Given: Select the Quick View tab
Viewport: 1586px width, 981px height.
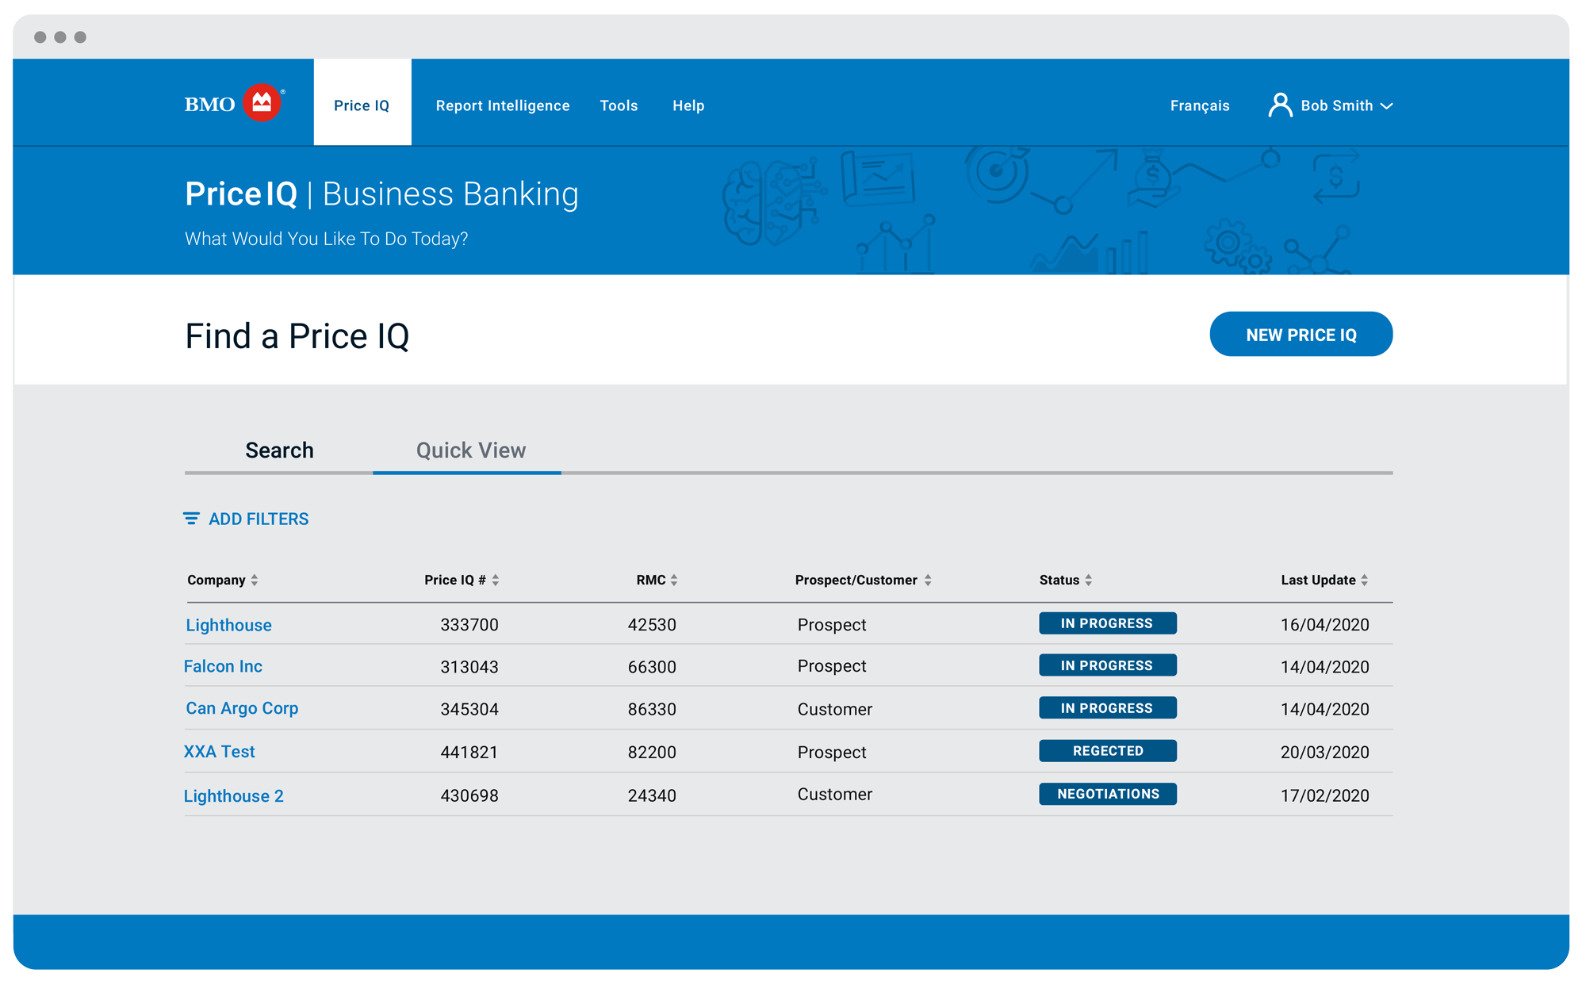Looking at the screenshot, I should click(x=470, y=450).
